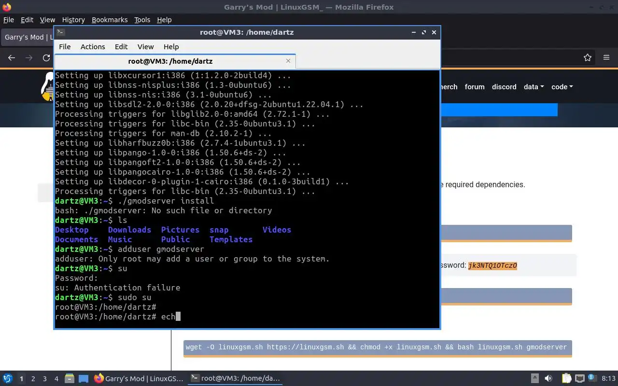Open the terminal Help menu

[171, 47]
